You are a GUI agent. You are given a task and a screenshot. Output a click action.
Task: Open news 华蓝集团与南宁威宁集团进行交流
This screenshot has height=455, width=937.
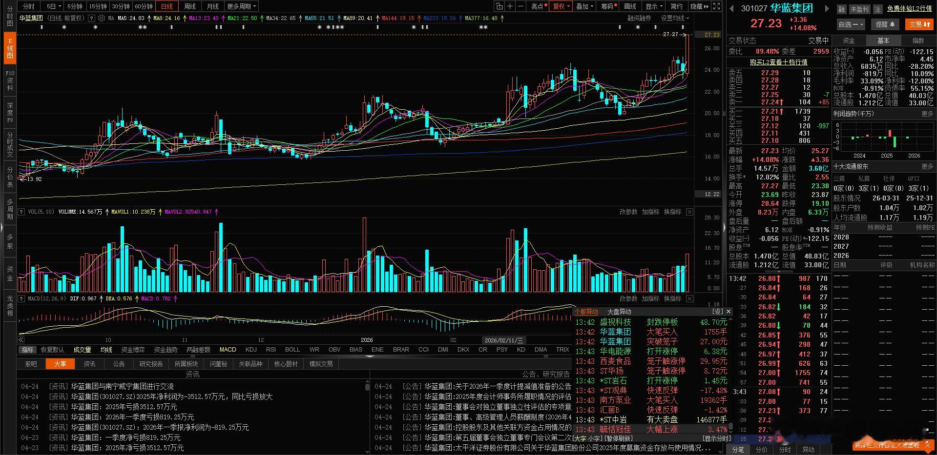coord(123,386)
